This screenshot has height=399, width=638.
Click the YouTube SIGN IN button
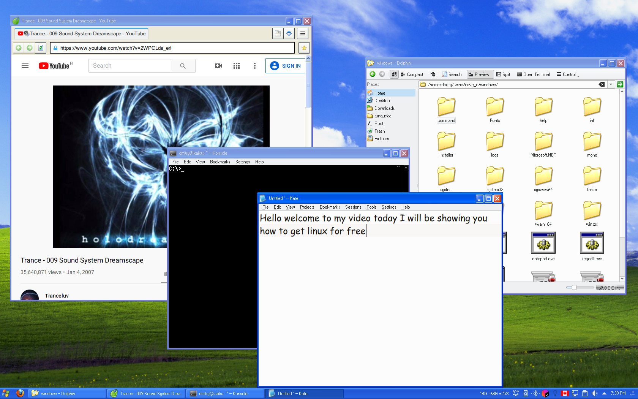pos(286,66)
